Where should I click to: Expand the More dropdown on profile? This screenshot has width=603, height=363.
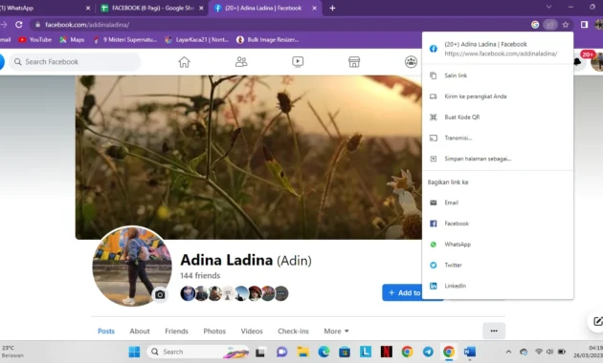tap(336, 331)
